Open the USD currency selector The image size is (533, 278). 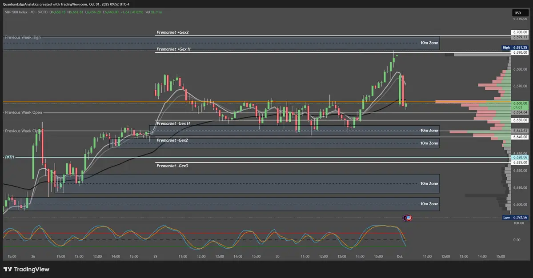coord(517,13)
